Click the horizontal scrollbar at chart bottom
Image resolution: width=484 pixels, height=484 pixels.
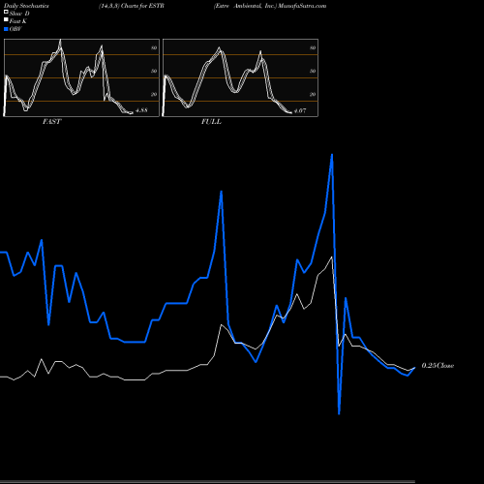tap(207, 481)
